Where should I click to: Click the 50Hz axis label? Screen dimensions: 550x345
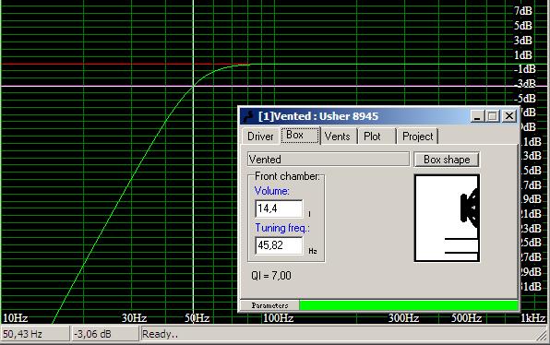197,318
